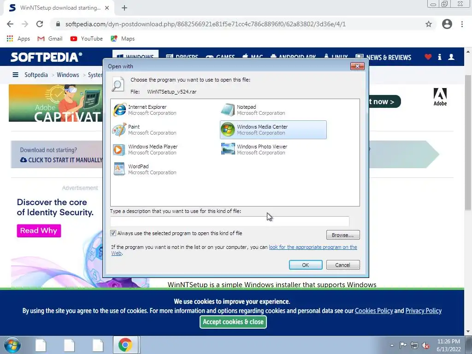Viewport: 472px width, 354px height.
Task: Open a new Chrome tab
Action: [124, 8]
